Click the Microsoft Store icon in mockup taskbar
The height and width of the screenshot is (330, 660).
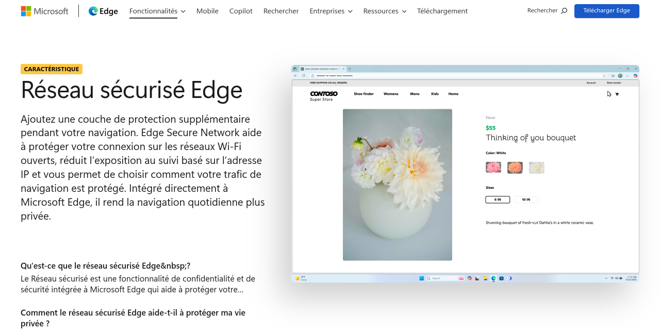click(x=501, y=278)
